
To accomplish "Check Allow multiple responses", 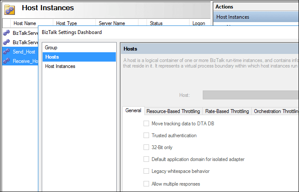I will tap(146, 184).
